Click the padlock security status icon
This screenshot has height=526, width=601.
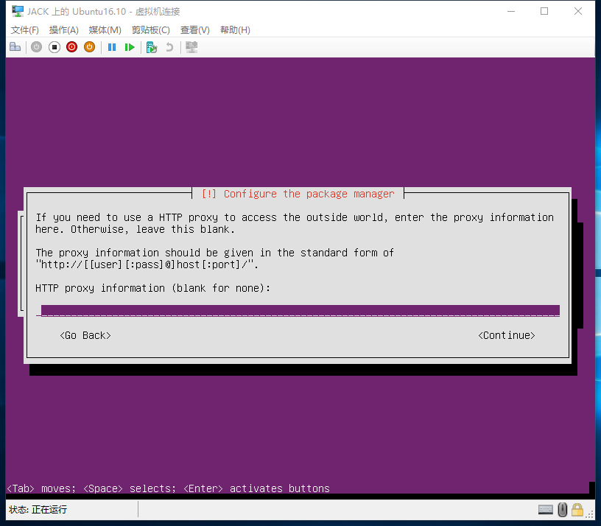577,510
